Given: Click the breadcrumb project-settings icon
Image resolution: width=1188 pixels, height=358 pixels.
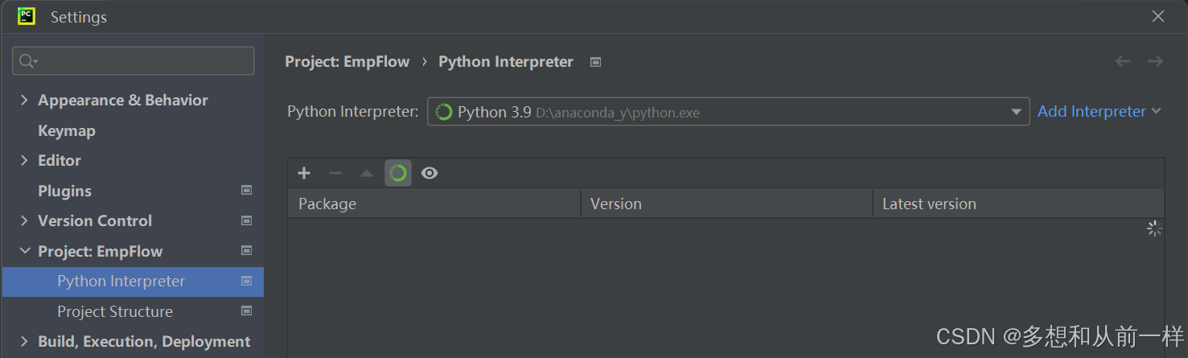Looking at the screenshot, I should [595, 62].
